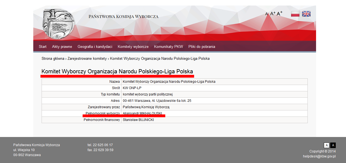This screenshot has width=346, height=163.
Task: Open Komitety wyborcze menu
Action: (x=133, y=46)
